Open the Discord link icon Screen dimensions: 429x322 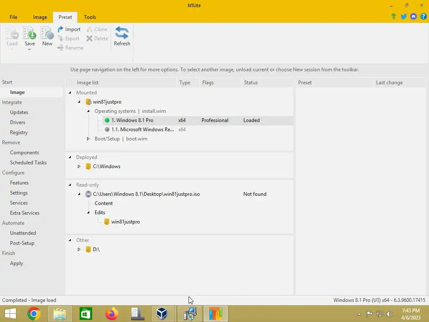[413, 16]
